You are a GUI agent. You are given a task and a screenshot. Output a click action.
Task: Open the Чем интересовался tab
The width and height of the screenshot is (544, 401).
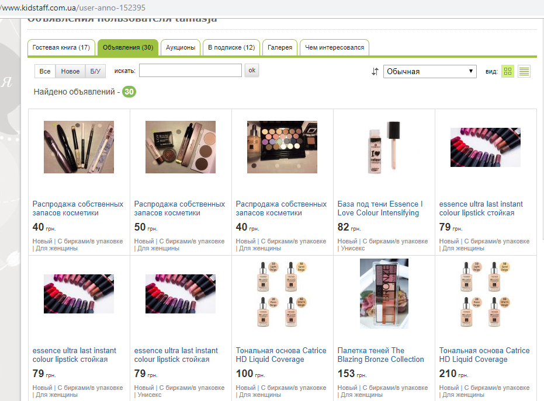pyautogui.click(x=334, y=47)
